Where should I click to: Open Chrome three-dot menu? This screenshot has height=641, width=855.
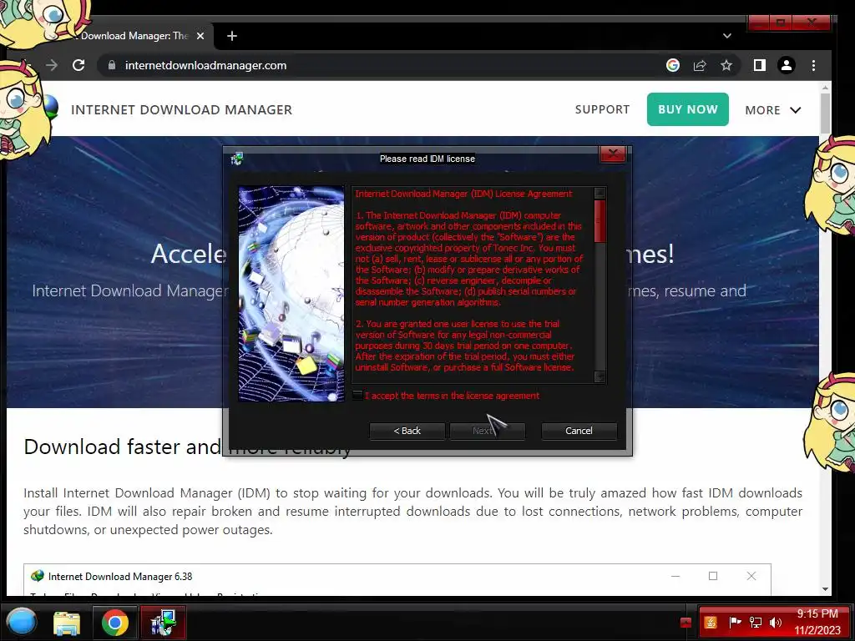pos(813,65)
